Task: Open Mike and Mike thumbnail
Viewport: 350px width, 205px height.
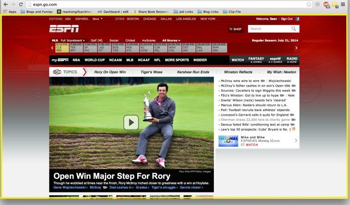Action: (x=228, y=141)
